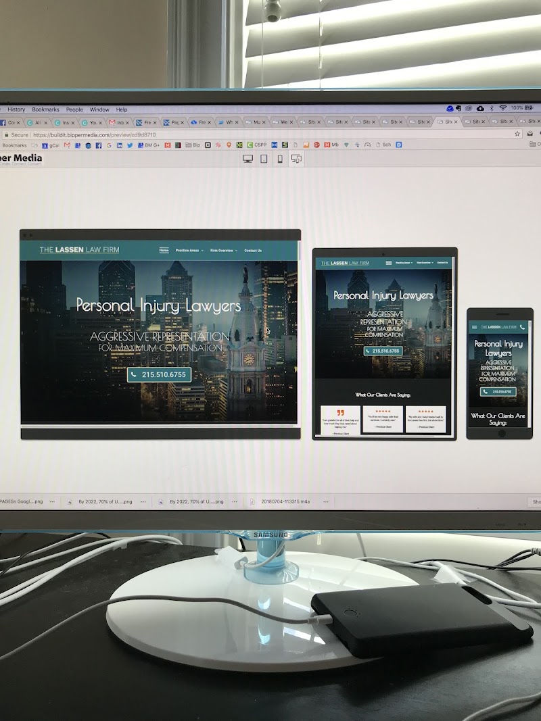The image size is (541, 721).
Task: Click Contact Us link in desktop preview
Action: [253, 251]
